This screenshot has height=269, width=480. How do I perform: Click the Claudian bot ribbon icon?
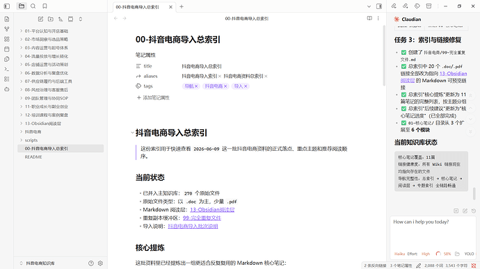[x=7, y=90]
